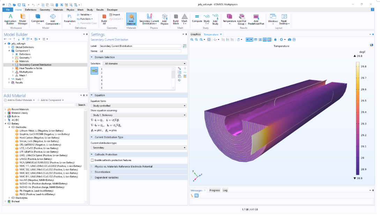The image size is (380, 216).
Task: Click the Add Physics ribbon icon
Action: (164, 19)
